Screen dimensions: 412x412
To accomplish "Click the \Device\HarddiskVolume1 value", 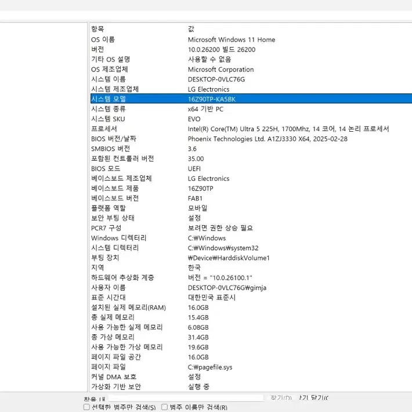I will point(229,258).
